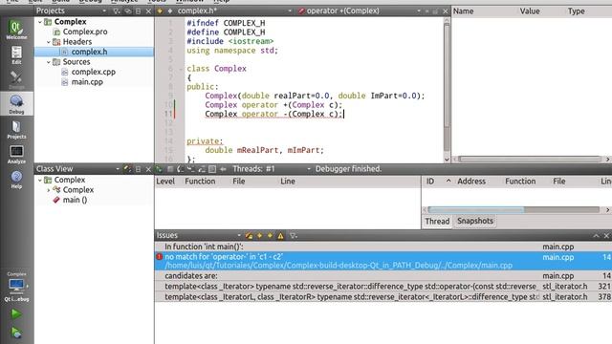Screen dimensions: 612x344
Task: Collapse Complex root in Class View
Action: (x=40, y=181)
